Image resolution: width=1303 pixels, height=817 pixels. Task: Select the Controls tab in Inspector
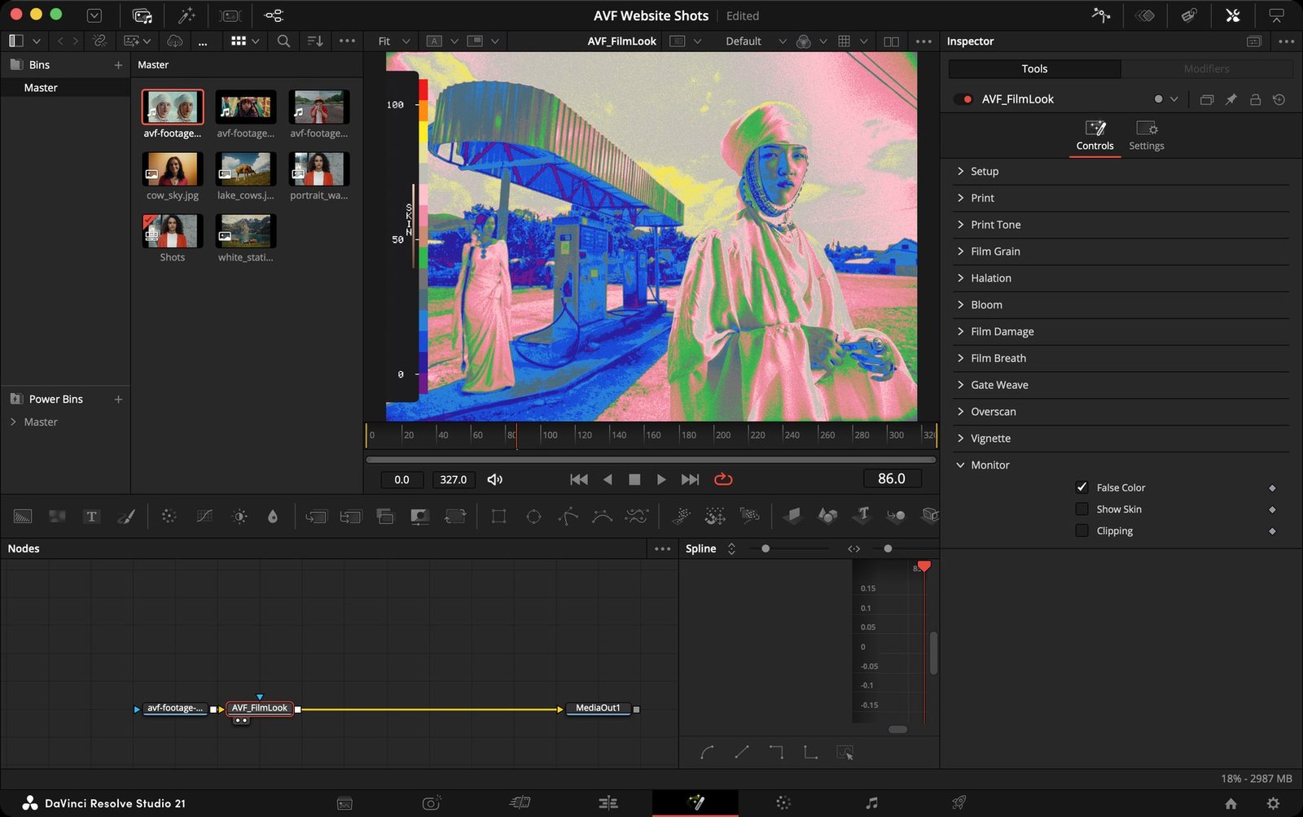tap(1095, 136)
